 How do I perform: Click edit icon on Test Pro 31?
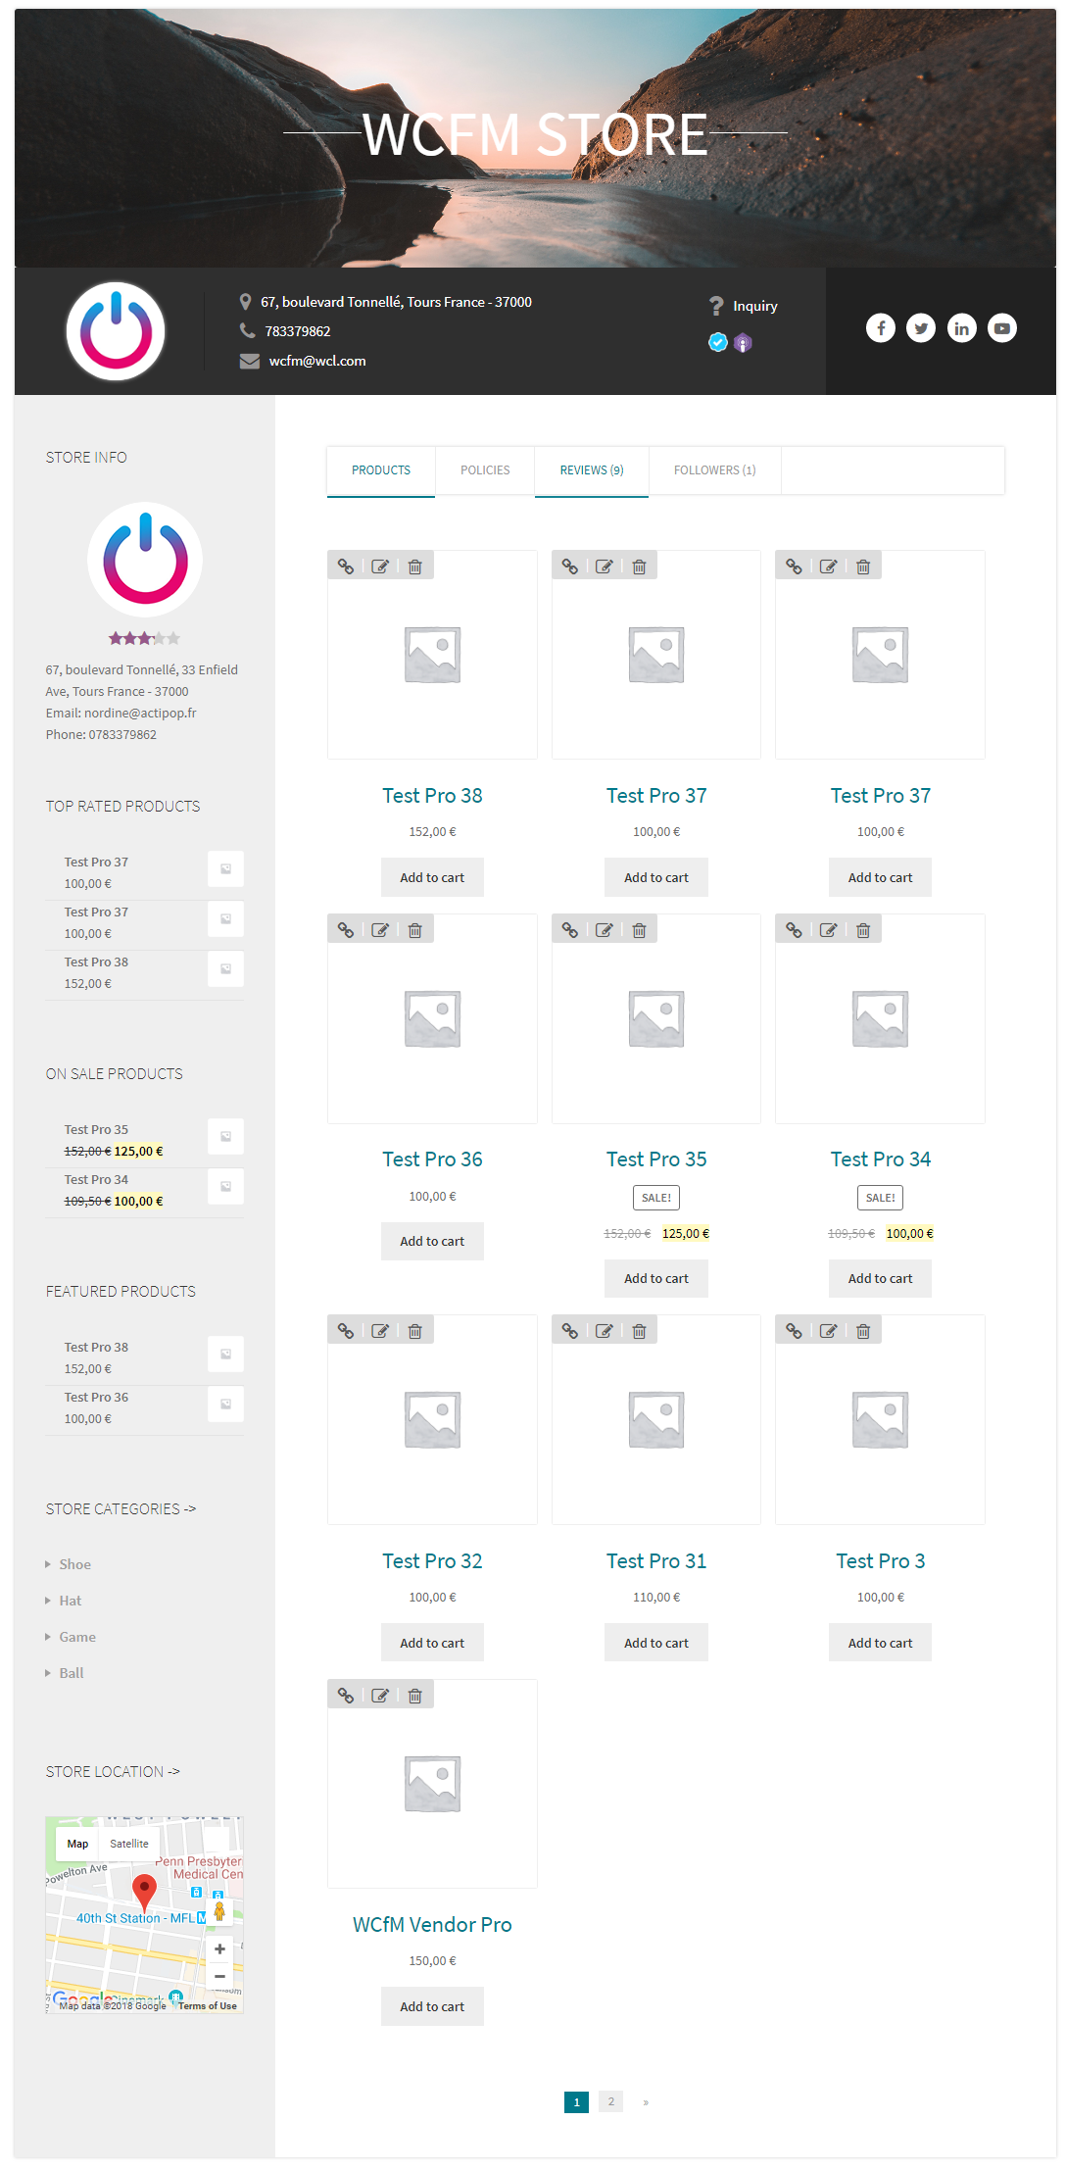(605, 1331)
